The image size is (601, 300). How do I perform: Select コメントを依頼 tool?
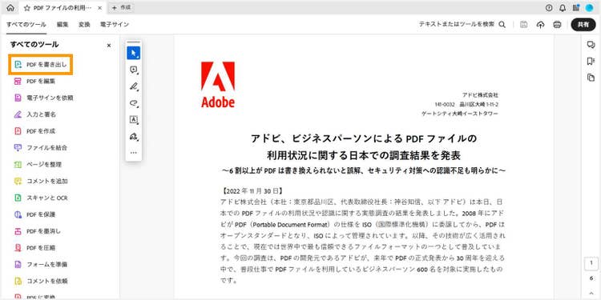(41, 281)
